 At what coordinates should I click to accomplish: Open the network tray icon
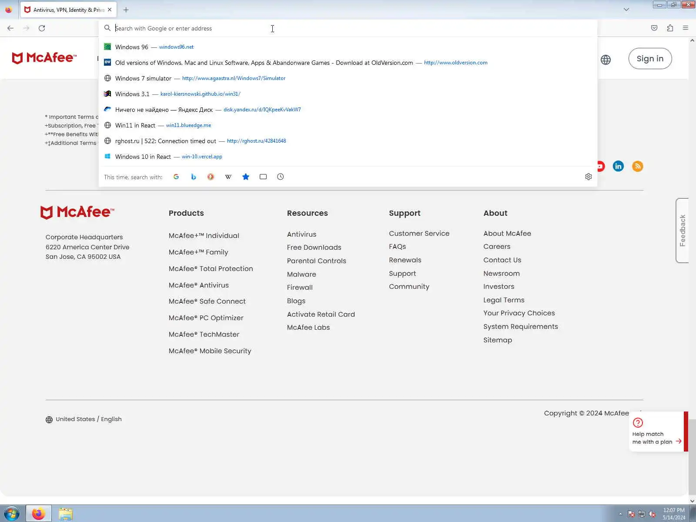click(642, 514)
